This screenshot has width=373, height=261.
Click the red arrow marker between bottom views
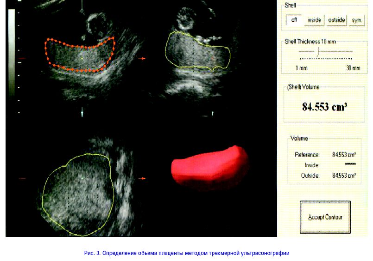[x=143, y=178]
